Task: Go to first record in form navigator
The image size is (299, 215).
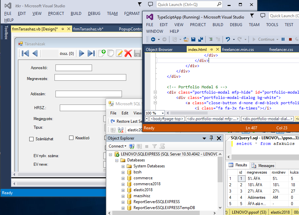Action: coord(25,53)
